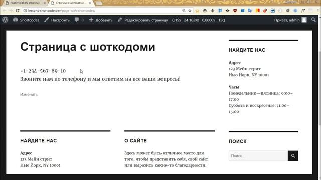The image size is (321, 180).
Task: Click the download arrow extension icon
Action: pos(212,11)
